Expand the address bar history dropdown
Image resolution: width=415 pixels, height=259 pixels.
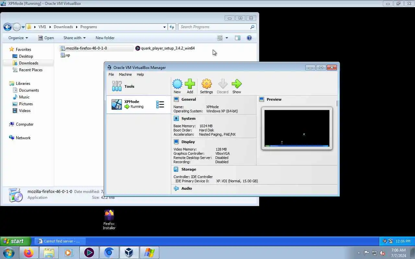click(x=164, y=27)
